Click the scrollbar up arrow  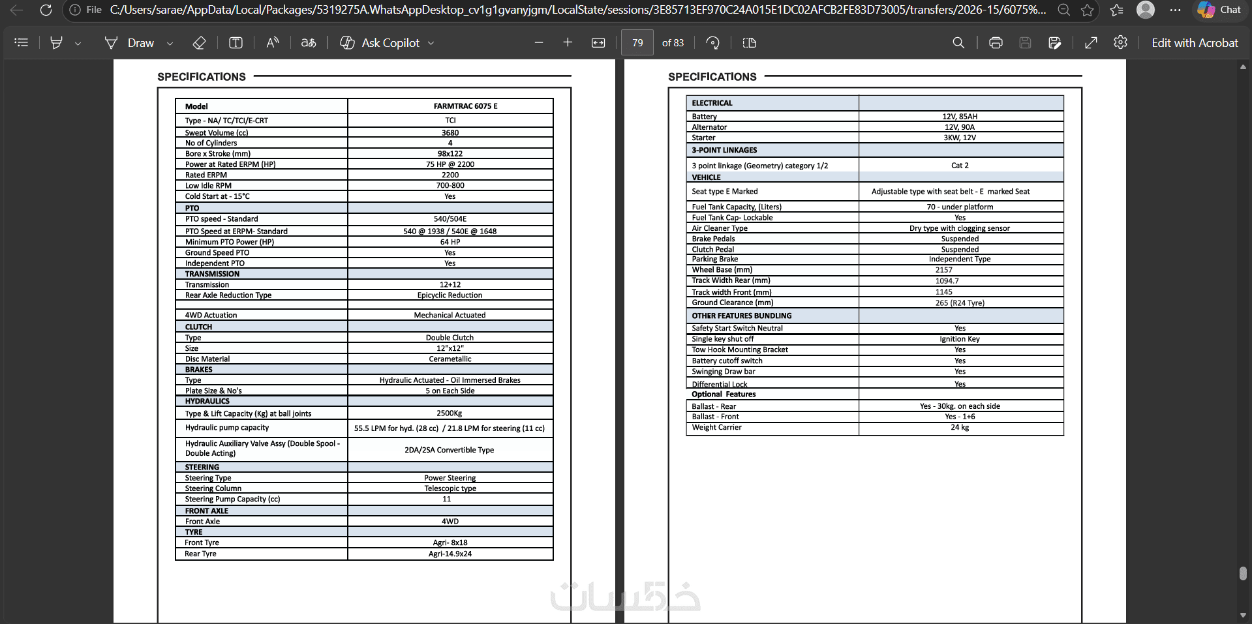click(x=1243, y=67)
